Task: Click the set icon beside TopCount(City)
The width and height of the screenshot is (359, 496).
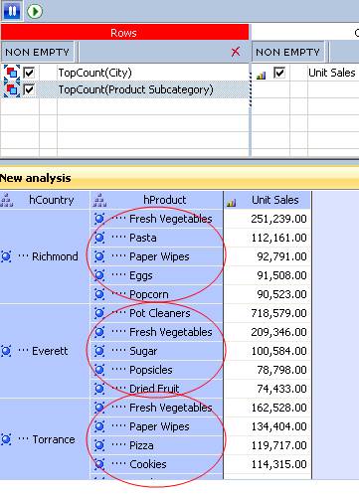Action: (x=12, y=73)
